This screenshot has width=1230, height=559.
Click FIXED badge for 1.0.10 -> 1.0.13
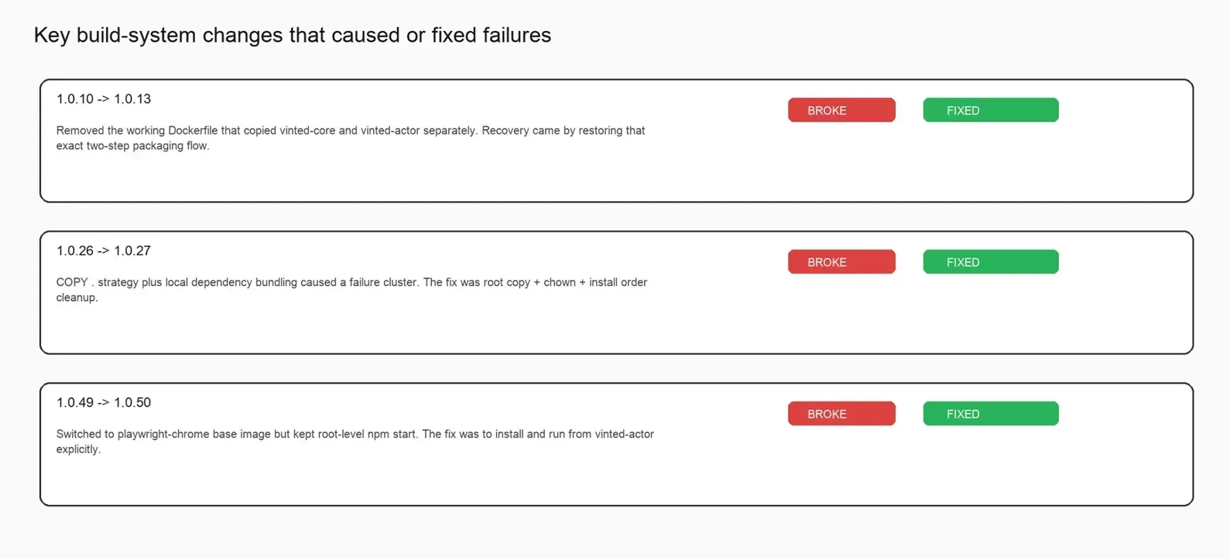pos(991,110)
